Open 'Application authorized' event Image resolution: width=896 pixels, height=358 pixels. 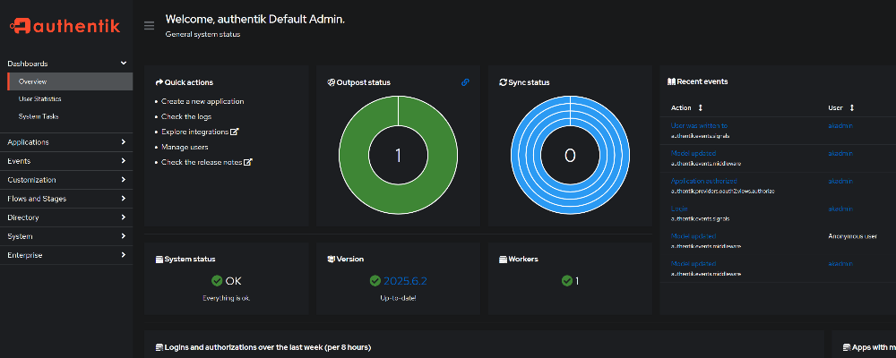click(704, 181)
